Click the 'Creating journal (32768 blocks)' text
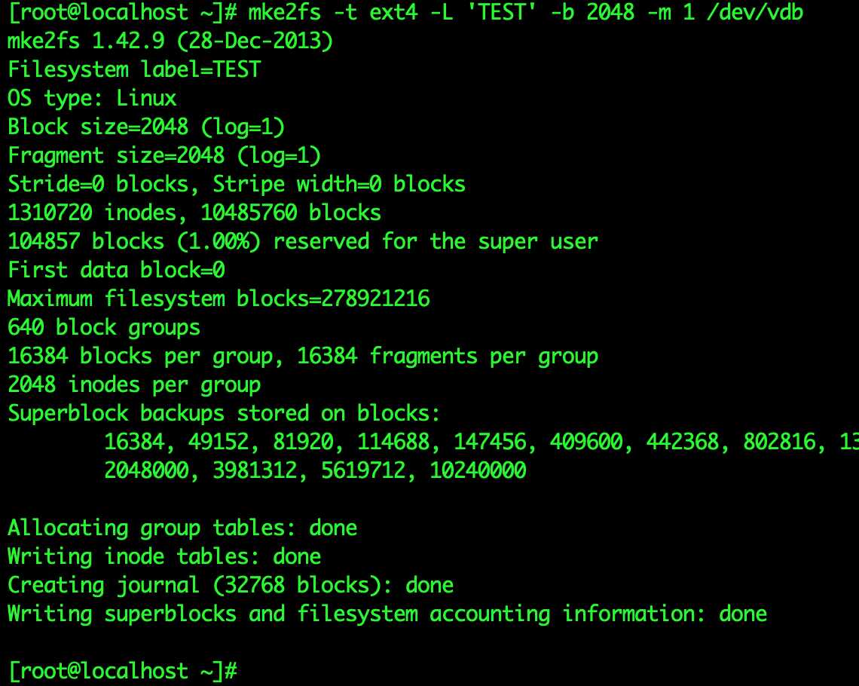This screenshot has height=686, width=859. click(200, 586)
